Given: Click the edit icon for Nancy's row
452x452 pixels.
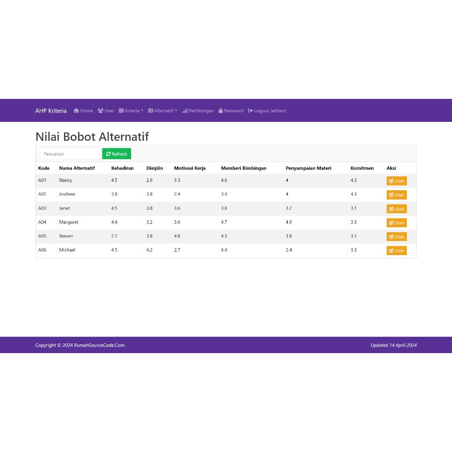Looking at the screenshot, I should [x=391, y=181].
